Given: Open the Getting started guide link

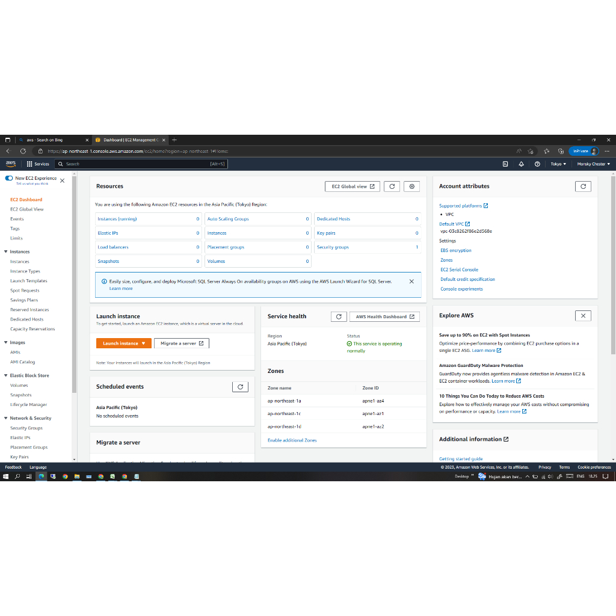Looking at the screenshot, I should [461, 459].
